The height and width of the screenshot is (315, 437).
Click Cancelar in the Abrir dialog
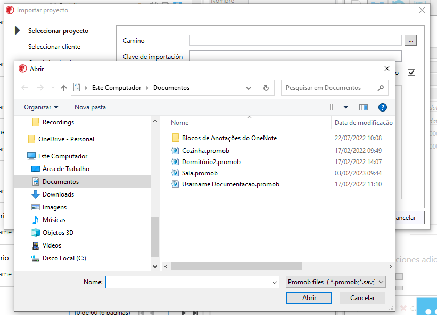pyautogui.click(x=362, y=298)
